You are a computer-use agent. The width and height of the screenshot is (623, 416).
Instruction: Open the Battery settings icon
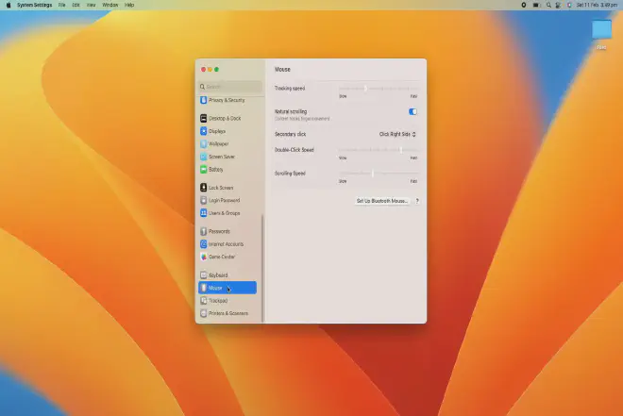point(204,169)
